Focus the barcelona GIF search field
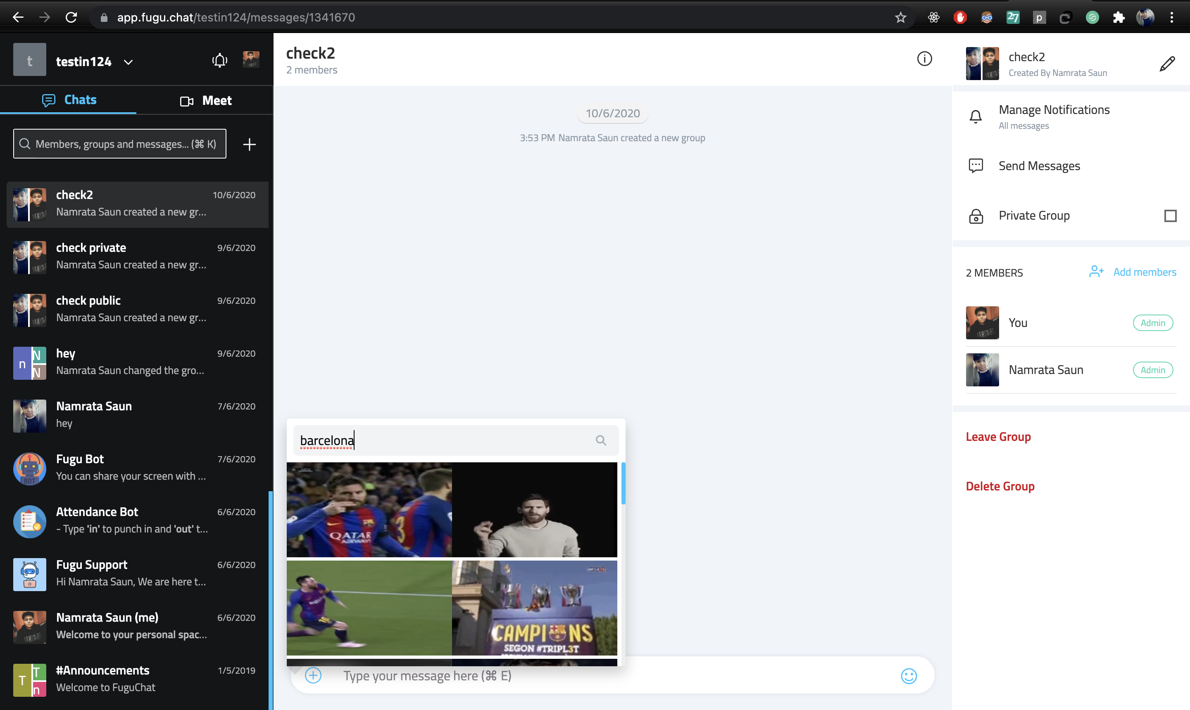The height and width of the screenshot is (710, 1190). 455,440
